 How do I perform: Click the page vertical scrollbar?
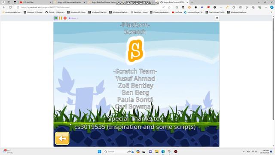click(273, 69)
